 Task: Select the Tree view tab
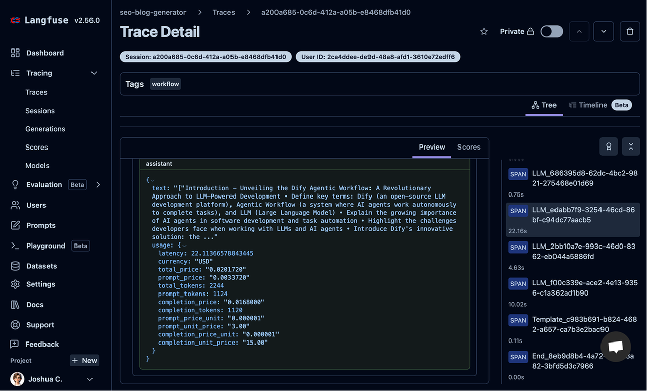coord(544,105)
